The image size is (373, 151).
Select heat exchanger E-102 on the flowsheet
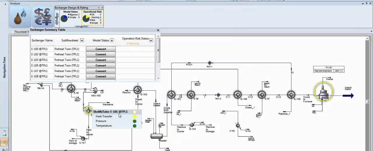click(x=137, y=90)
